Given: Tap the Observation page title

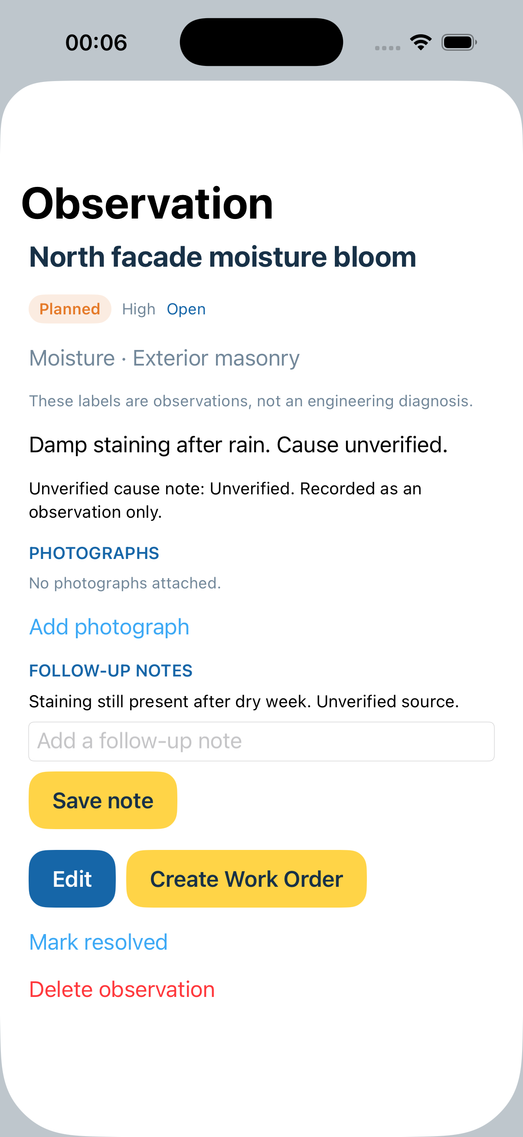Looking at the screenshot, I should [x=147, y=203].
